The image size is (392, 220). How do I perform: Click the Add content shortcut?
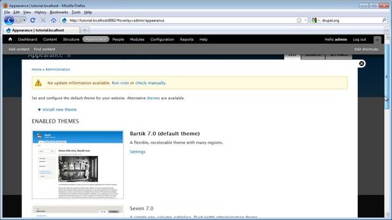click(x=19, y=49)
